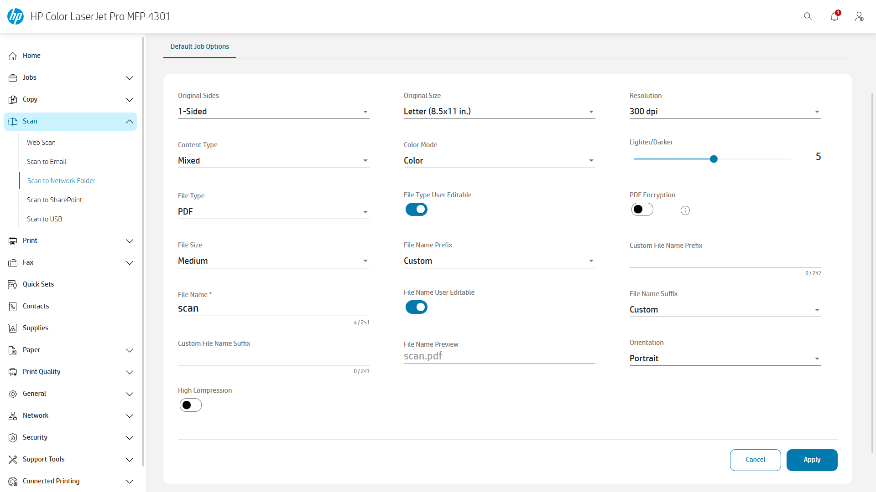Open the Resolution 300 dpi dropdown
This screenshot has height=492, width=876.
pos(725,112)
